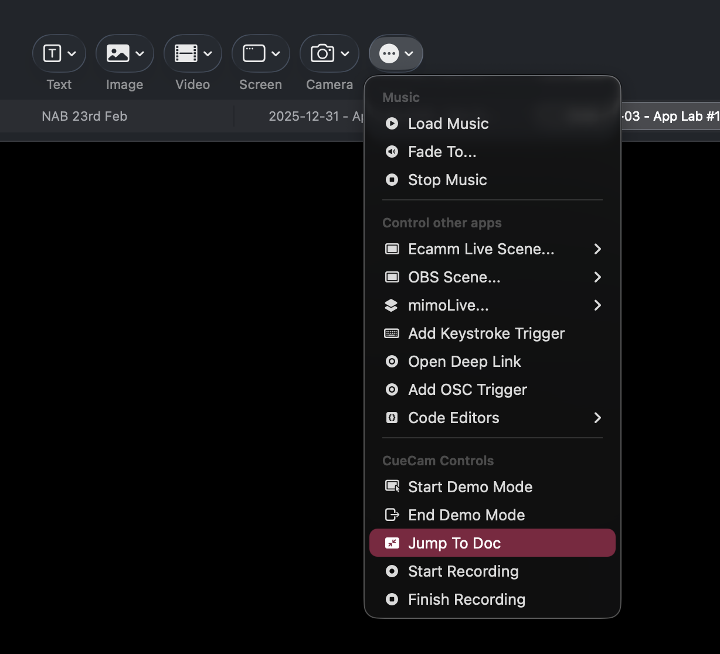Click the Stop Music icon
The image size is (720, 654).
tap(392, 180)
